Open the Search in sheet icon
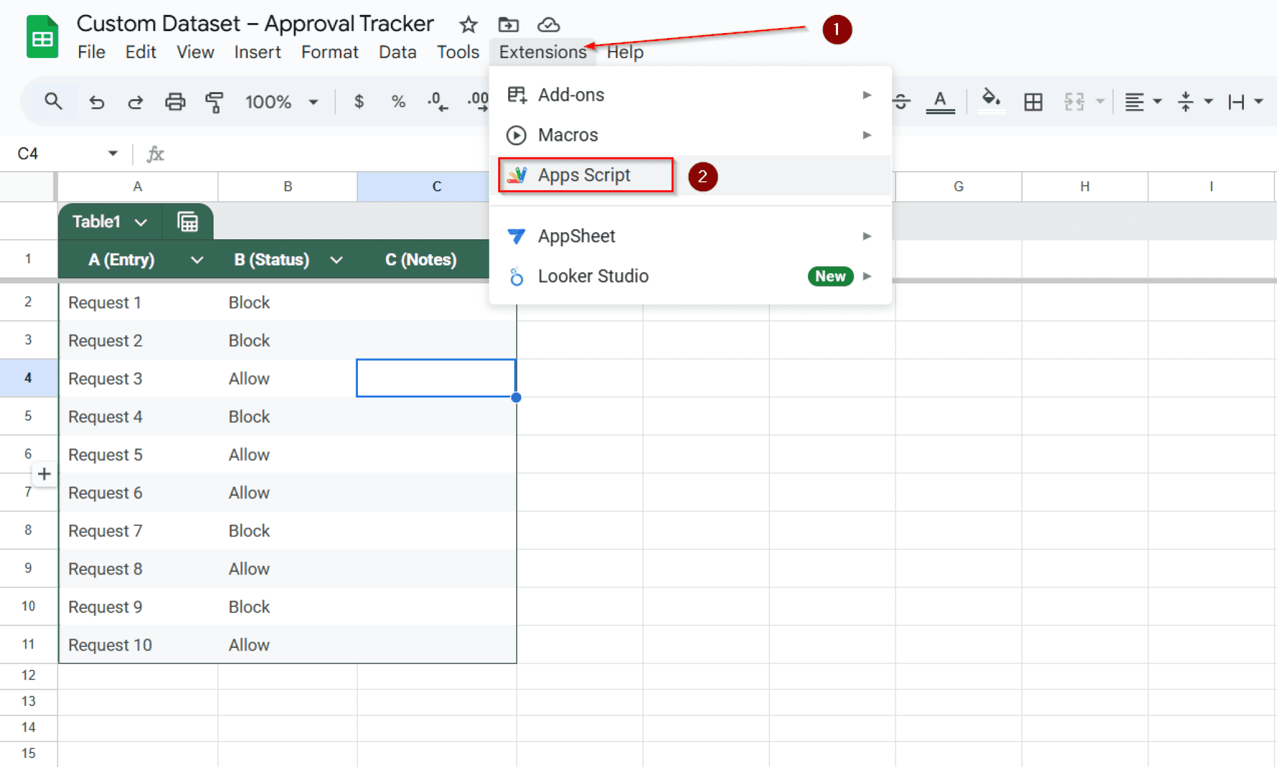The image size is (1277, 767). [x=54, y=102]
